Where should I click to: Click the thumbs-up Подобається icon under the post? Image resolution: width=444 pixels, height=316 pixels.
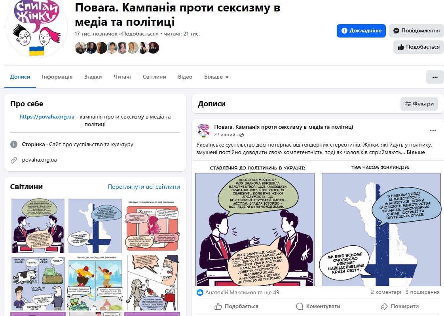(x=218, y=306)
